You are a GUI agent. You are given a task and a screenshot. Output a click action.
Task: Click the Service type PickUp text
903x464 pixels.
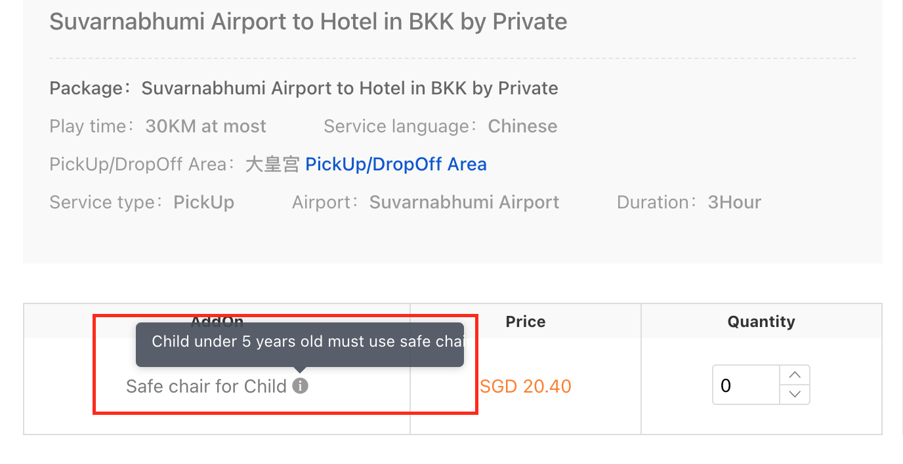coord(142,202)
